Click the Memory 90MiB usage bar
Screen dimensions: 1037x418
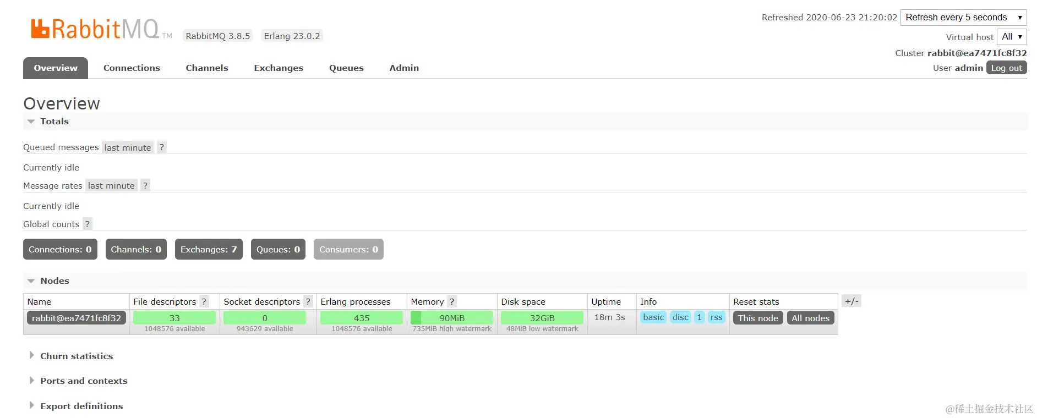452,318
